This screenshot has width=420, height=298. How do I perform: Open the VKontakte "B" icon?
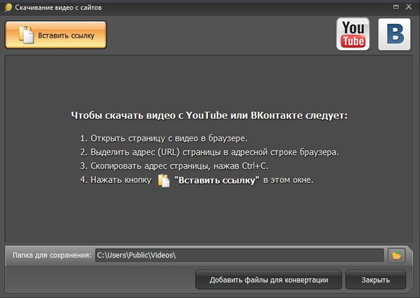(394, 34)
